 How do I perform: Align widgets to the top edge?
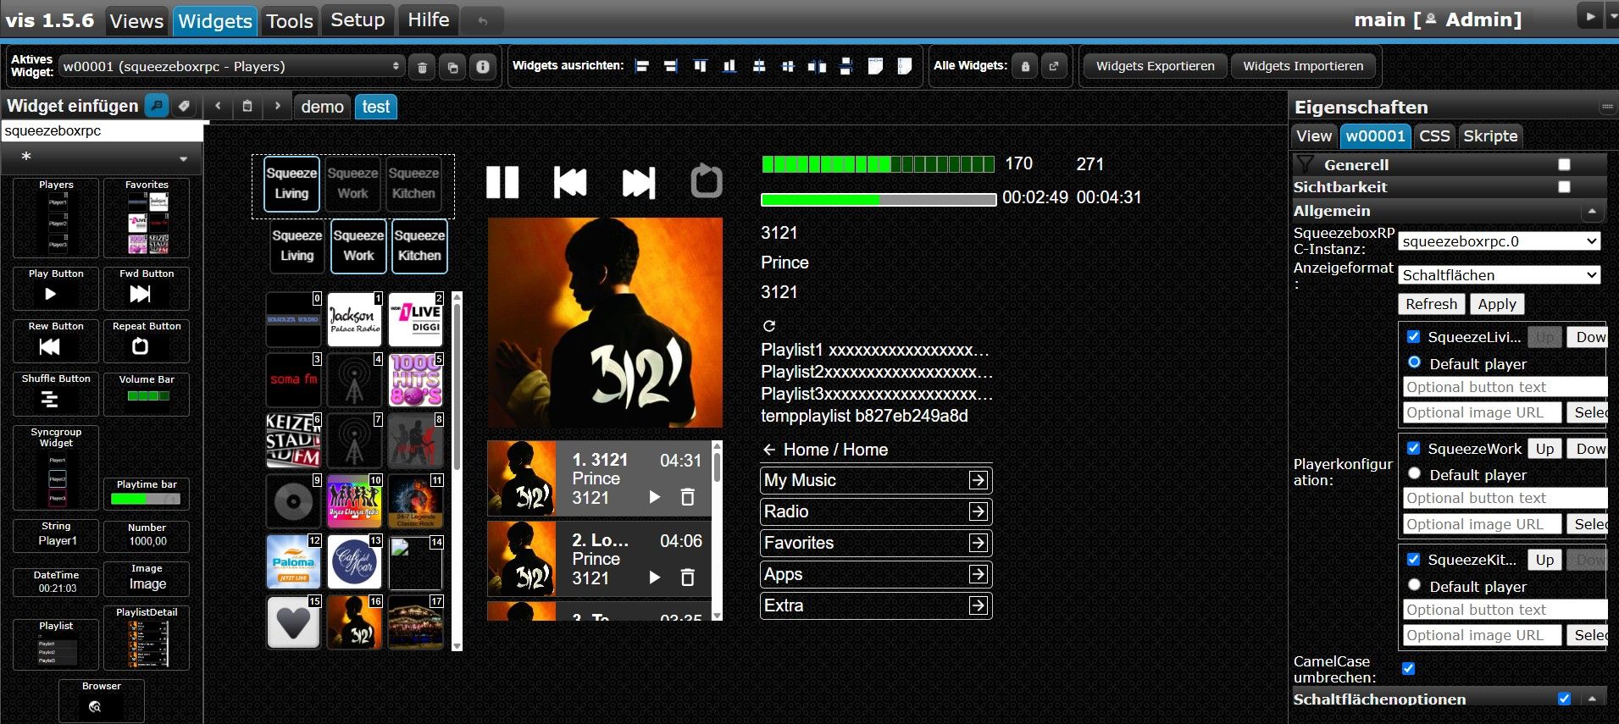700,66
